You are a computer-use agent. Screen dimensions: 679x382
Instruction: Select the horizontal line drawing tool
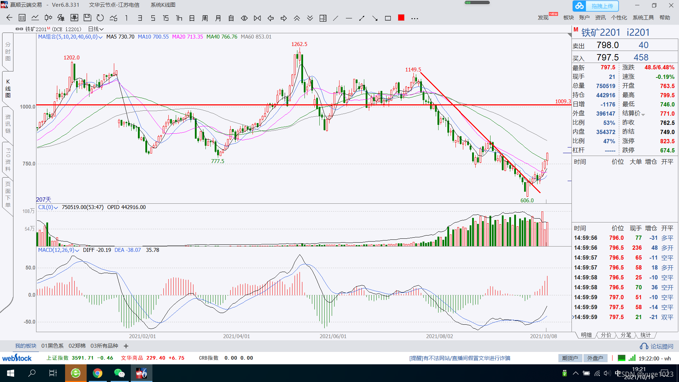(x=349, y=18)
